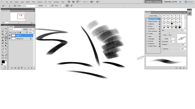Enable Dual Brush checkbox
Image resolution: width=195 pixels, height=109 pixels.
[147, 29]
